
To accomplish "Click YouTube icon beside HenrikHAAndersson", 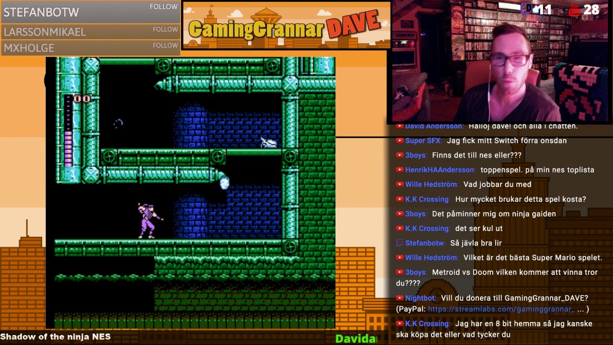I will (399, 170).
